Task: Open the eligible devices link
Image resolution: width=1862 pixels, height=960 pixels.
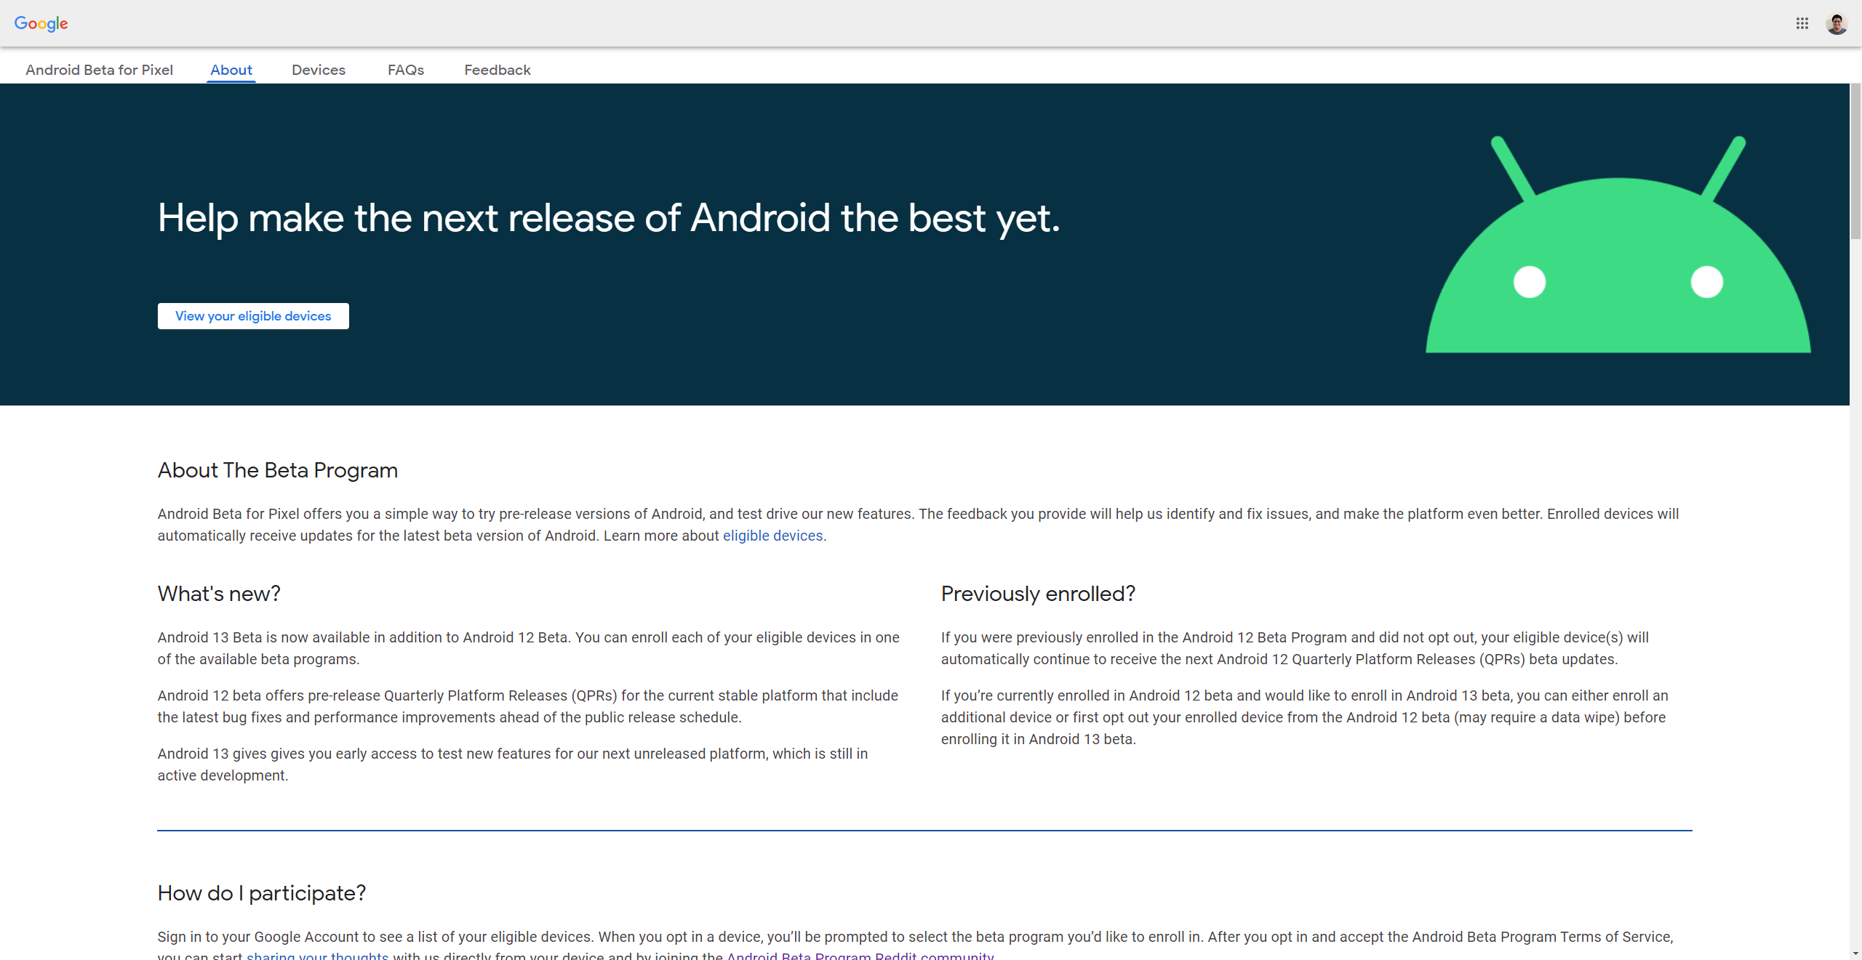Action: 772,536
